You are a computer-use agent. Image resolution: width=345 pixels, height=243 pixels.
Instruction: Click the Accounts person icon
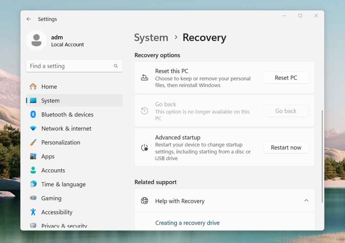pos(33,170)
